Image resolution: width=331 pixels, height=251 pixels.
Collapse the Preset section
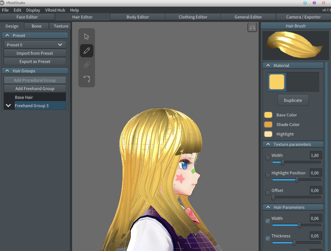(x=8, y=35)
